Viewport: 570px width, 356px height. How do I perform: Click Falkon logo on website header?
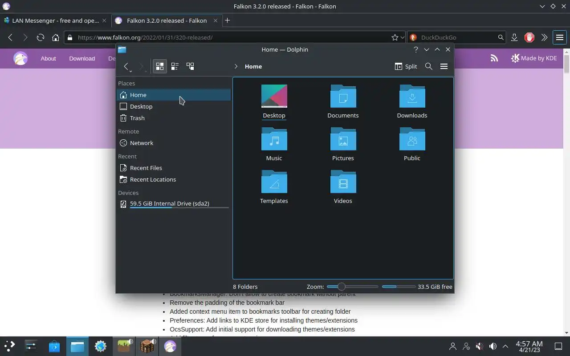coord(20,58)
